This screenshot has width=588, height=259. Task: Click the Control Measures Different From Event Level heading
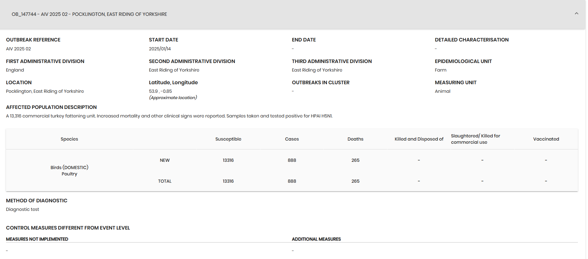tap(68, 228)
